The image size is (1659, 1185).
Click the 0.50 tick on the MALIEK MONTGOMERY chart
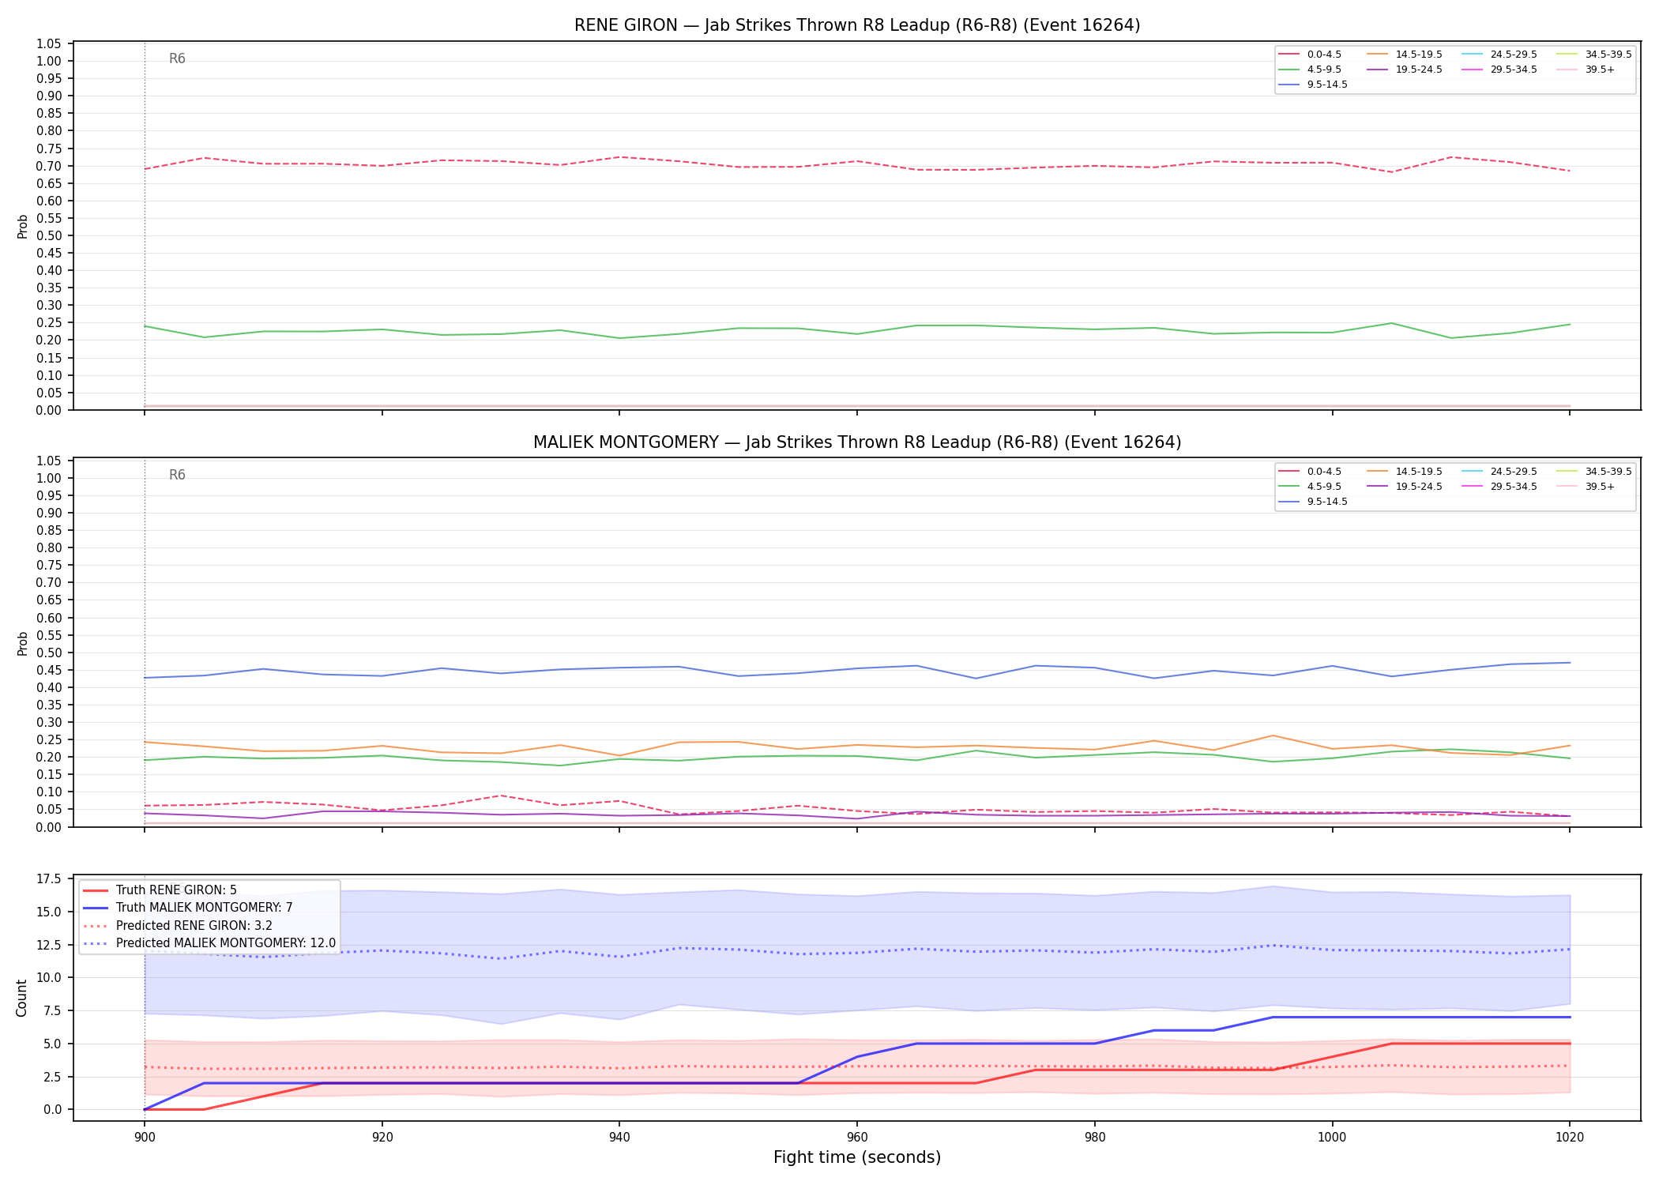(x=49, y=653)
